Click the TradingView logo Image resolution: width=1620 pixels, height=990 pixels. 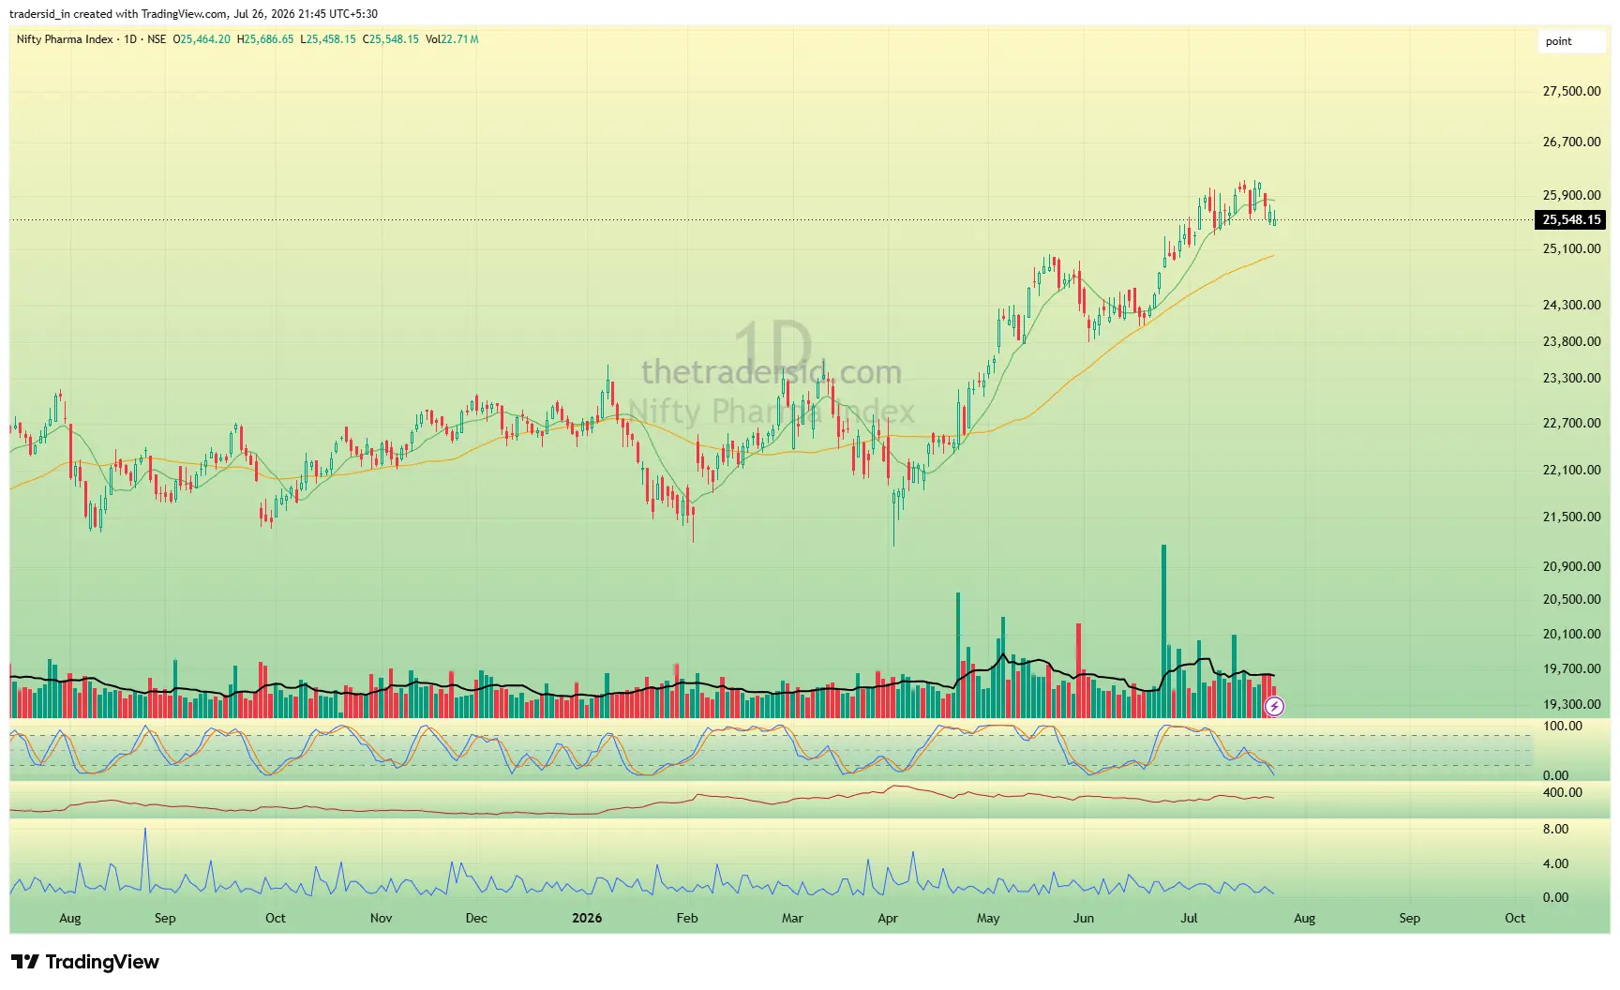click(x=85, y=962)
